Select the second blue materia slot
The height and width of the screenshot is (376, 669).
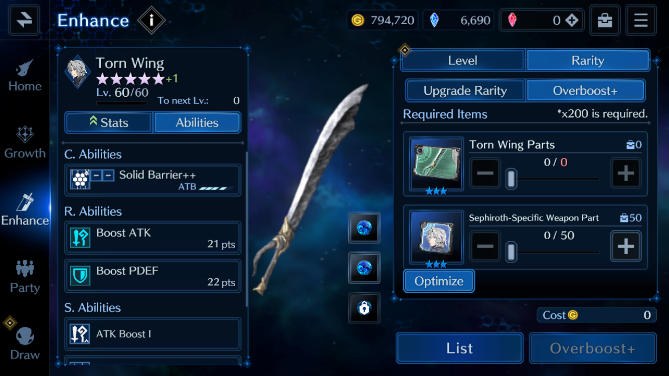pos(364,268)
